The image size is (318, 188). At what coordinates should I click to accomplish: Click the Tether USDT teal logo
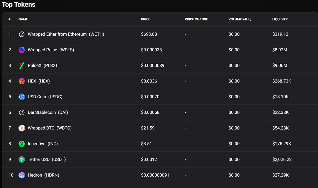pyautogui.click(x=21, y=159)
